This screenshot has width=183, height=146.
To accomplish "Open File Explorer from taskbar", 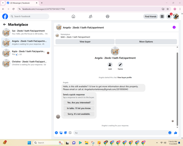I will [x=86, y=143].
